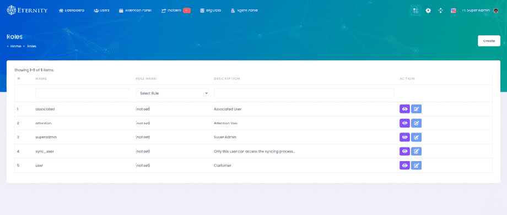Click the 'associated' name cell

pos(45,109)
